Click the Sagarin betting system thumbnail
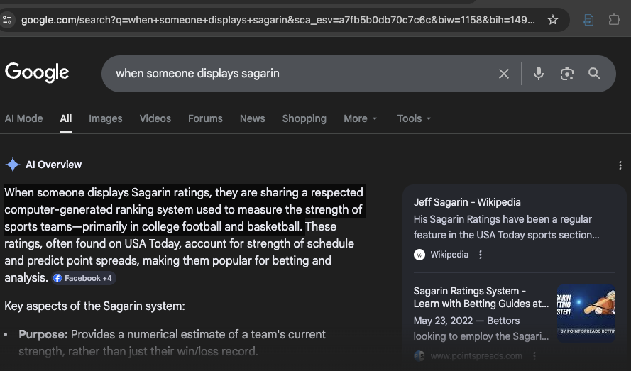 pos(586,314)
